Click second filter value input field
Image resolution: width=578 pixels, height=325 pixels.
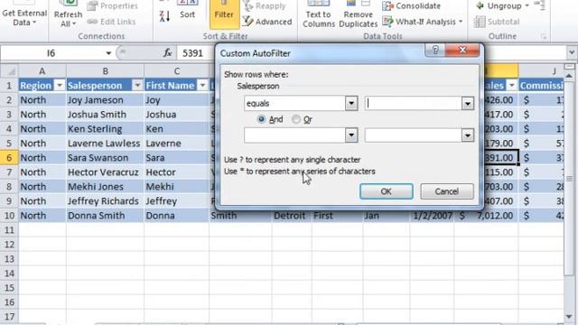coord(414,135)
